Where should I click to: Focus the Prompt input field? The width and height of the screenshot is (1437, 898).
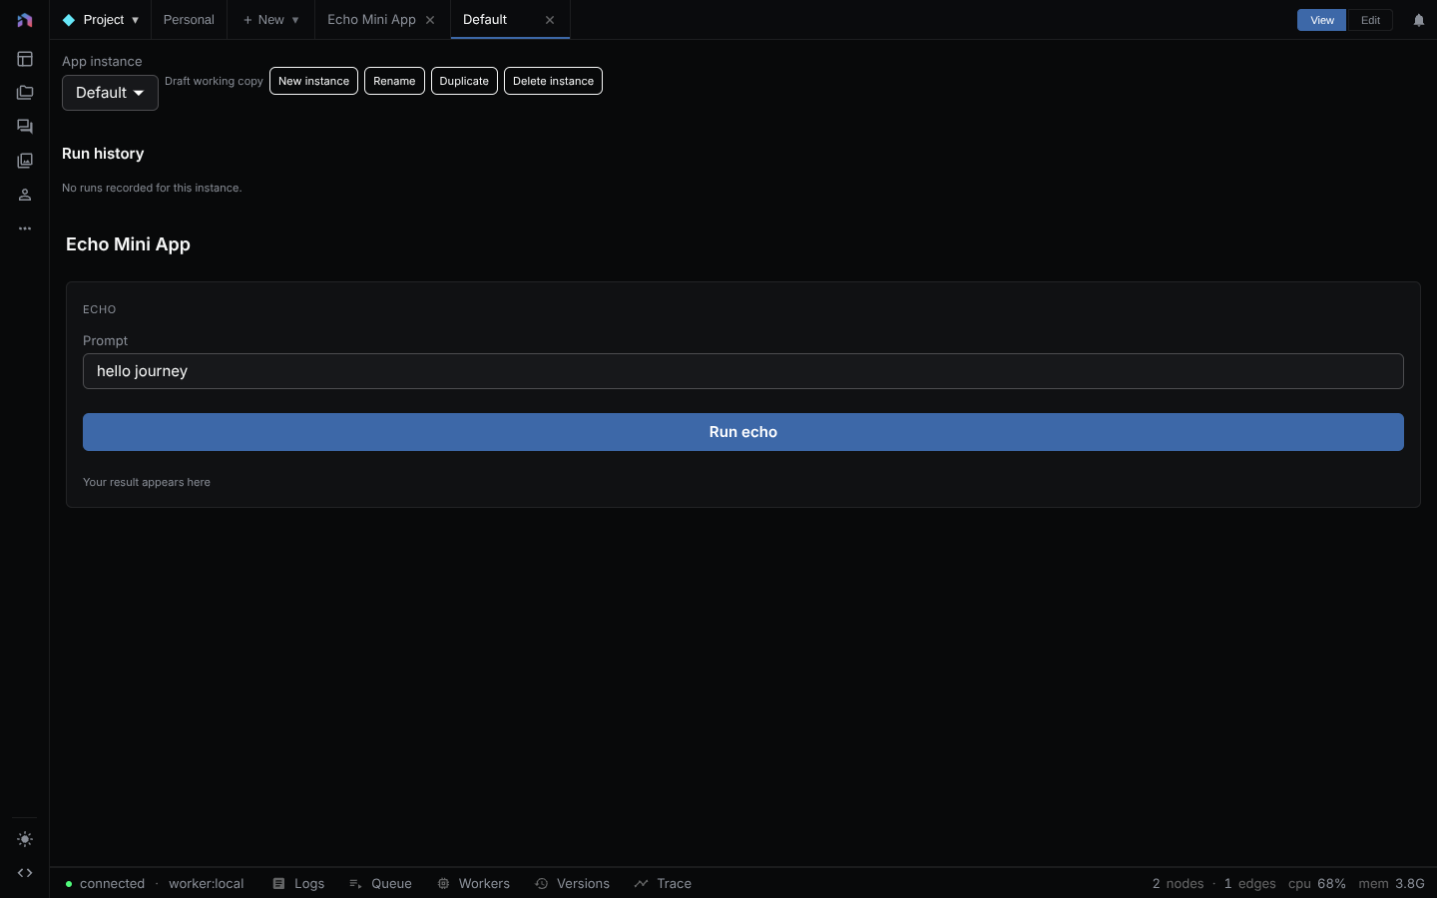click(743, 371)
